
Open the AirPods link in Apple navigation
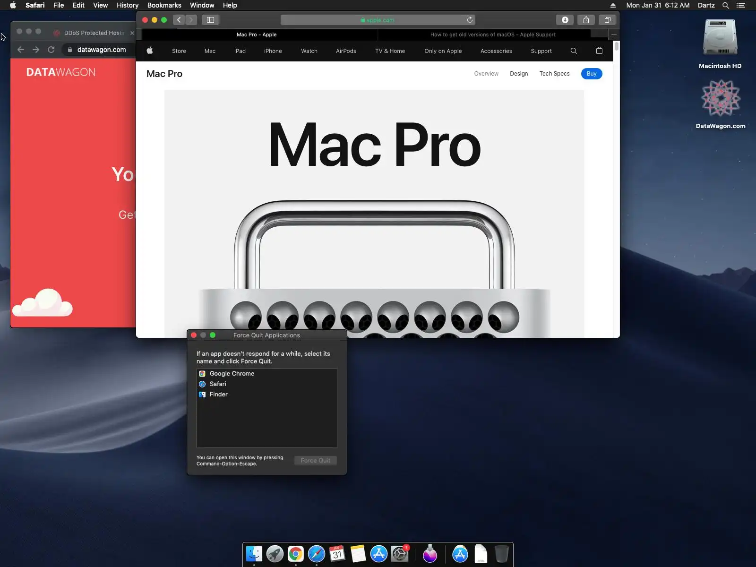[346, 51]
